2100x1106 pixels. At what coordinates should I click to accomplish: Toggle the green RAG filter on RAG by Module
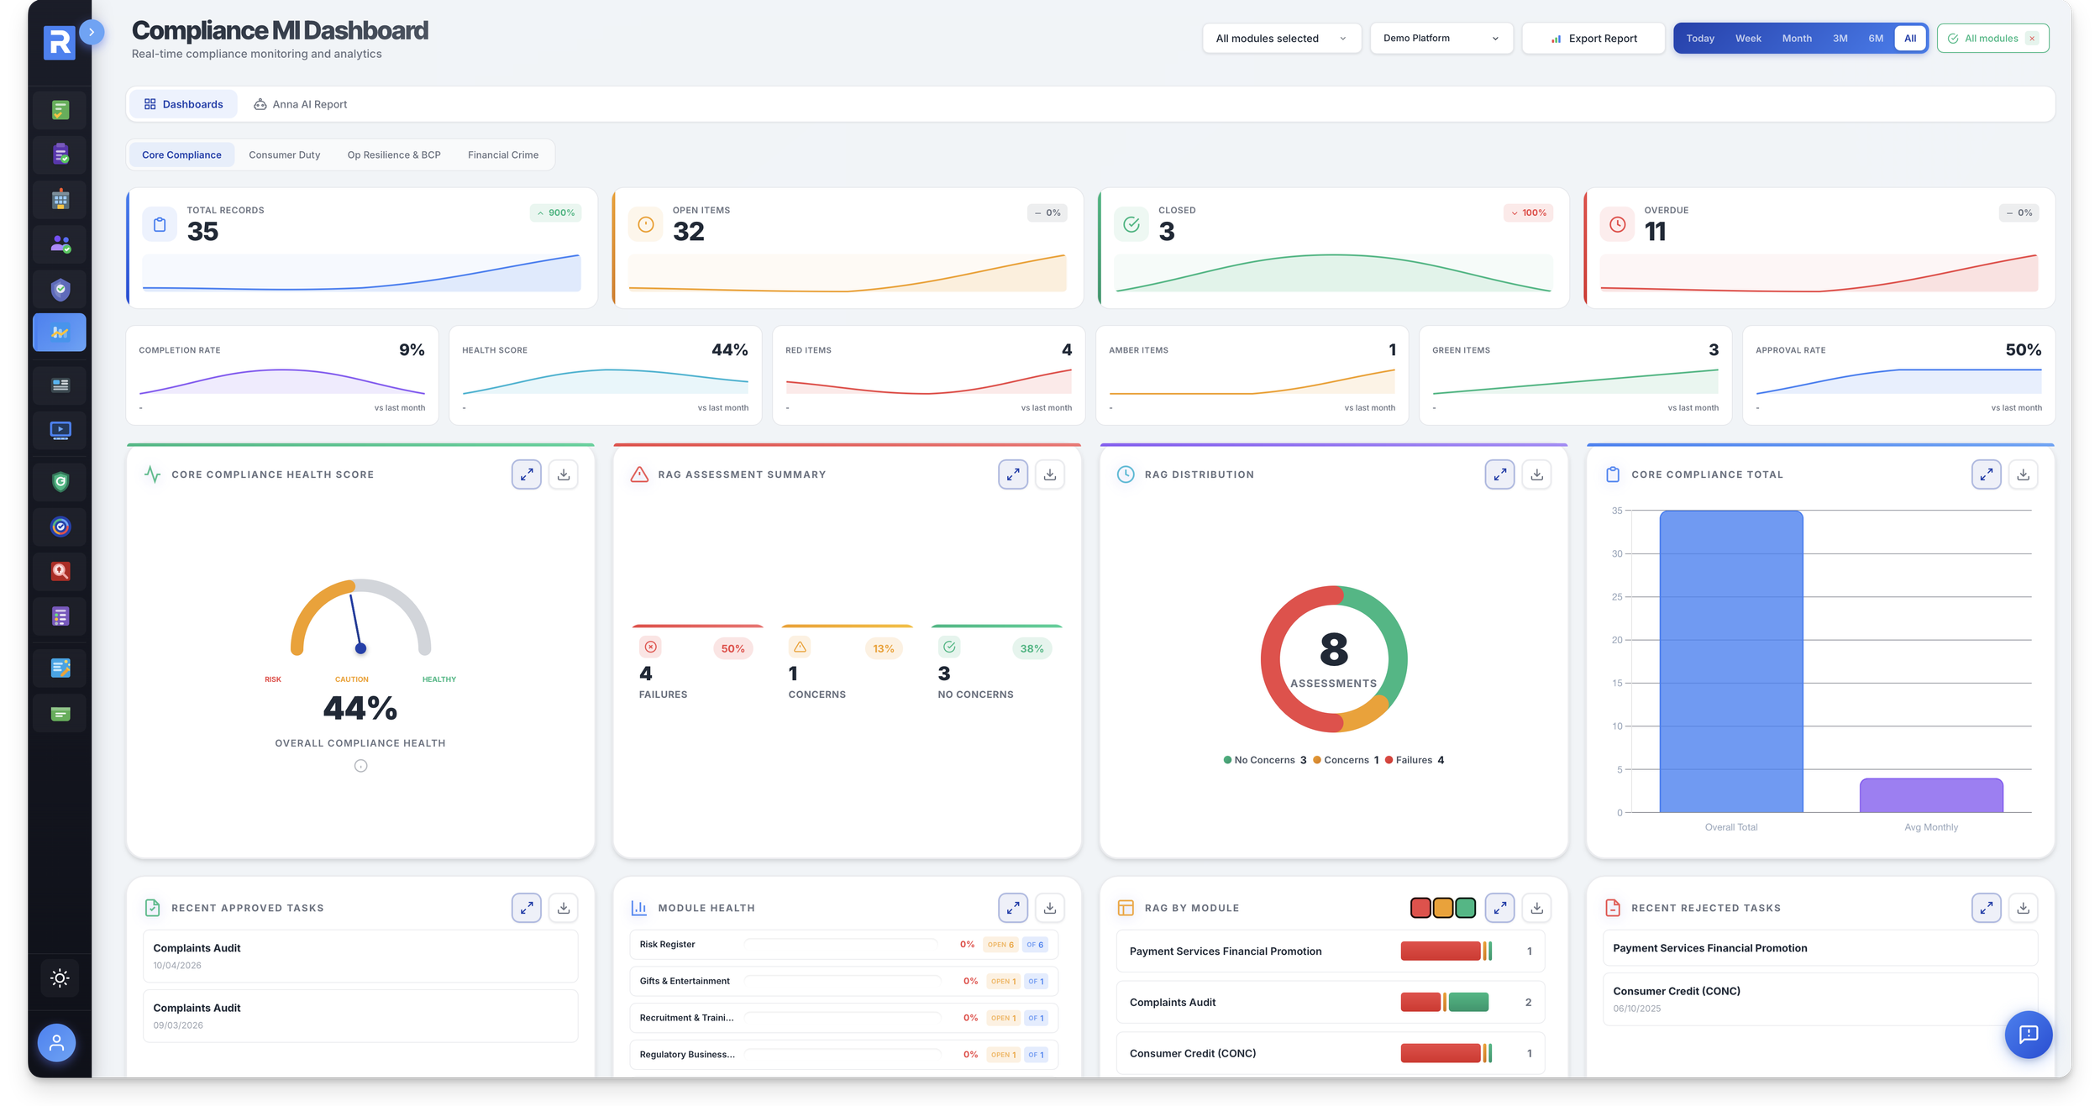coord(1465,907)
